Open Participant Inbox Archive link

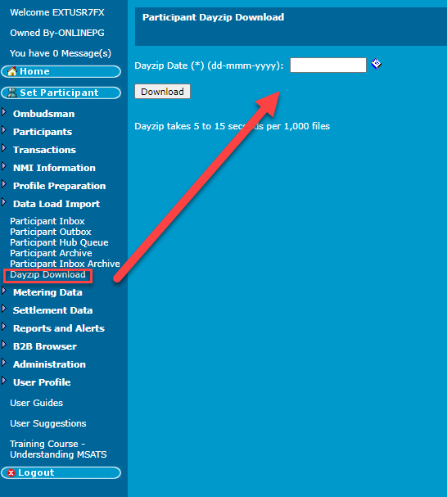[x=65, y=264]
